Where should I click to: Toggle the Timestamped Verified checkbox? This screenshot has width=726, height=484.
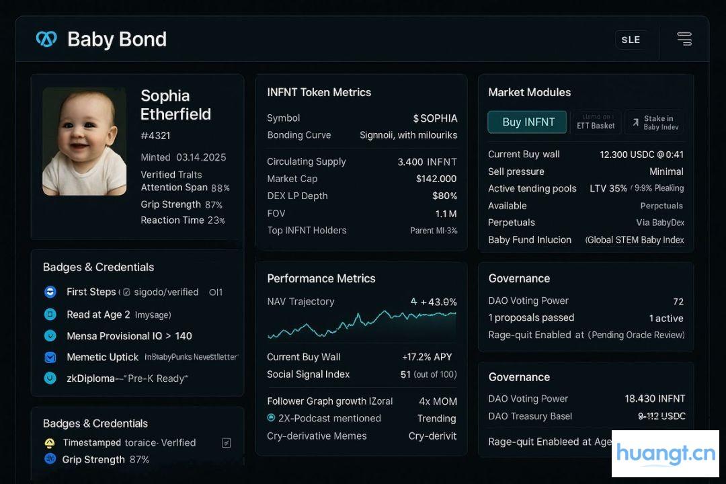coord(227,442)
